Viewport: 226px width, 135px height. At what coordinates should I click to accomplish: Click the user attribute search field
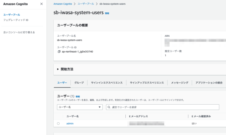pyautogui.click(x=162, y=107)
